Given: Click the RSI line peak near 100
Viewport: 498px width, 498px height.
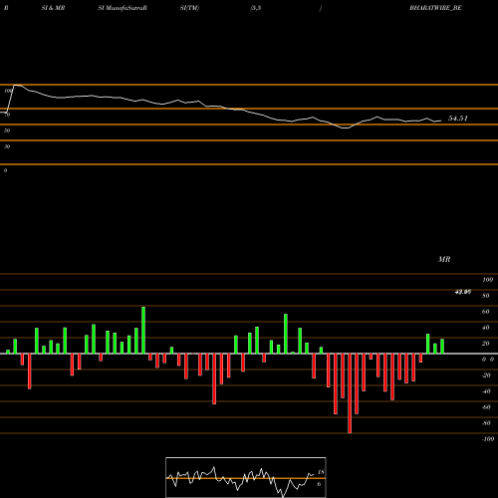Looking at the screenshot, I should (x=16, y=86).
